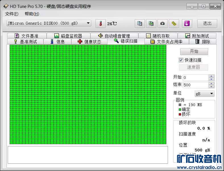Click the 开始 scan button

point(194,51)
